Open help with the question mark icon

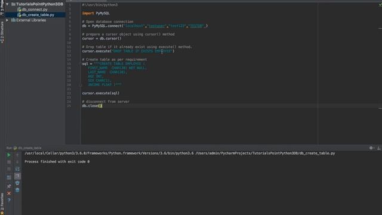[9, 200]
